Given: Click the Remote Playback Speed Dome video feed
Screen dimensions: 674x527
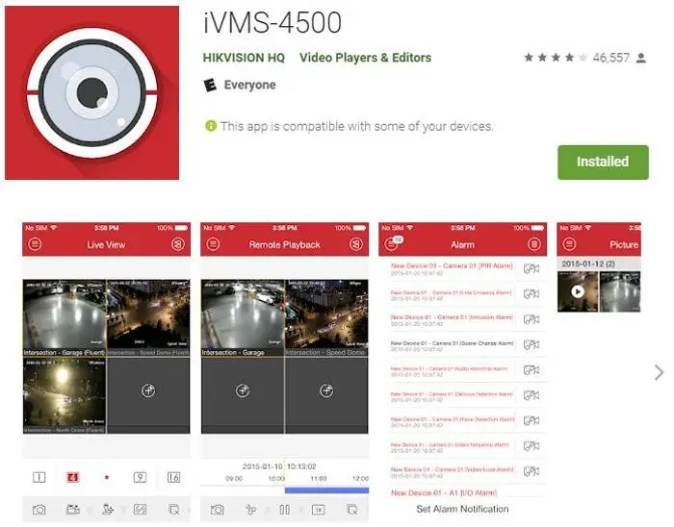Looking at the screenshot, I should click(326, 318).
